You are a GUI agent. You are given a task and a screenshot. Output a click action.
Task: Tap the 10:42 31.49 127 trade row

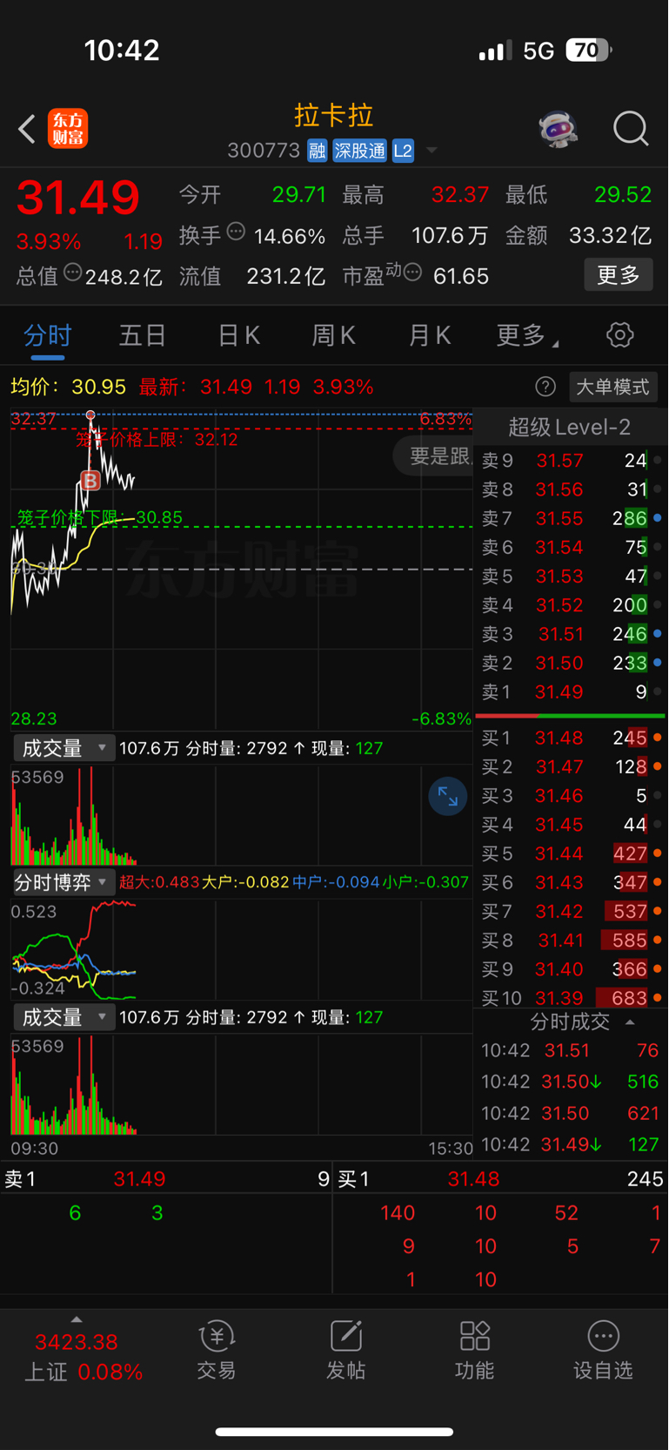571,1144
